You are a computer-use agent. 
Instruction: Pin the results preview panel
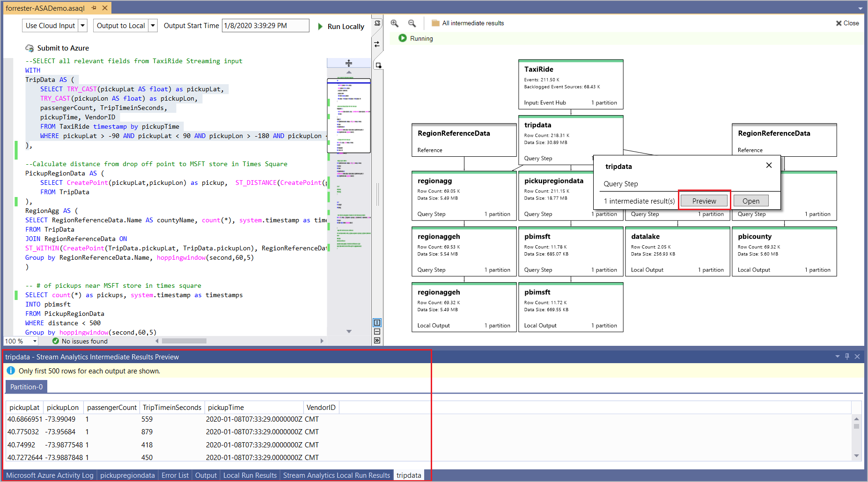pyautogui.click(x=847, y=356)
